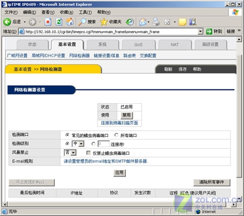Select the 连接/秒 custom radio button

93,144
